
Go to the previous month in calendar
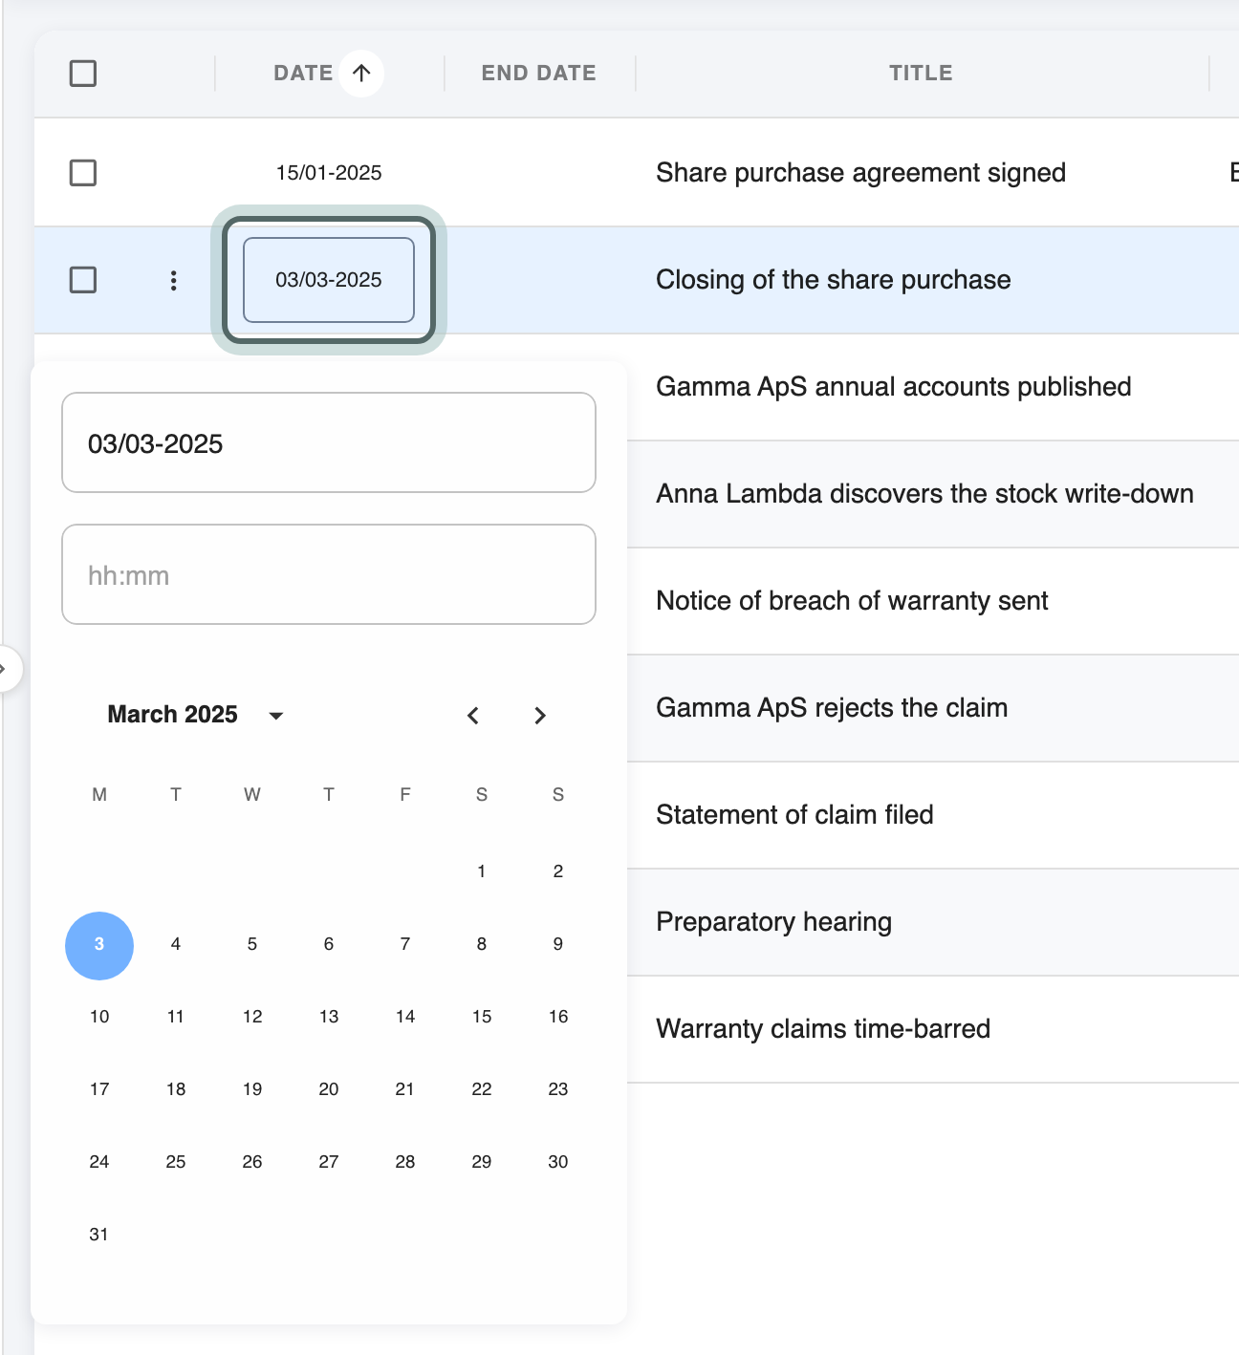point(473,715)
